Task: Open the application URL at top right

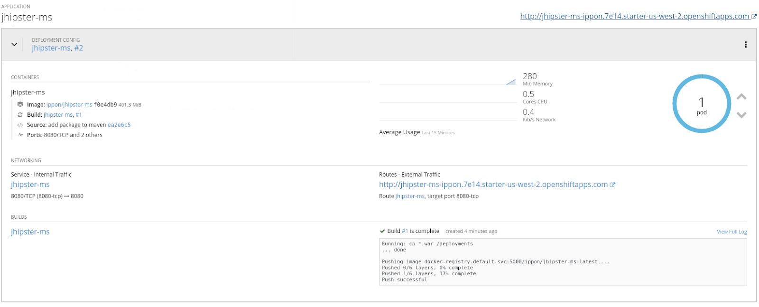Action: pyautogui.click(x=634, y=17)
